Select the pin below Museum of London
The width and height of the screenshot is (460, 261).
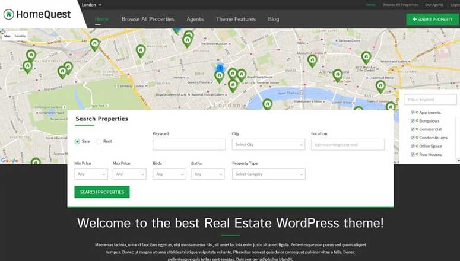click(312, 61)
